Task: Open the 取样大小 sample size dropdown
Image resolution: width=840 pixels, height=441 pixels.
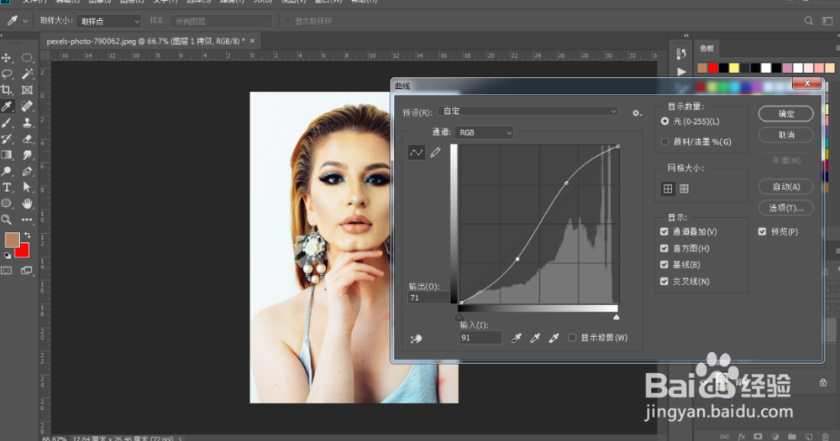Action: coord(108,22)
